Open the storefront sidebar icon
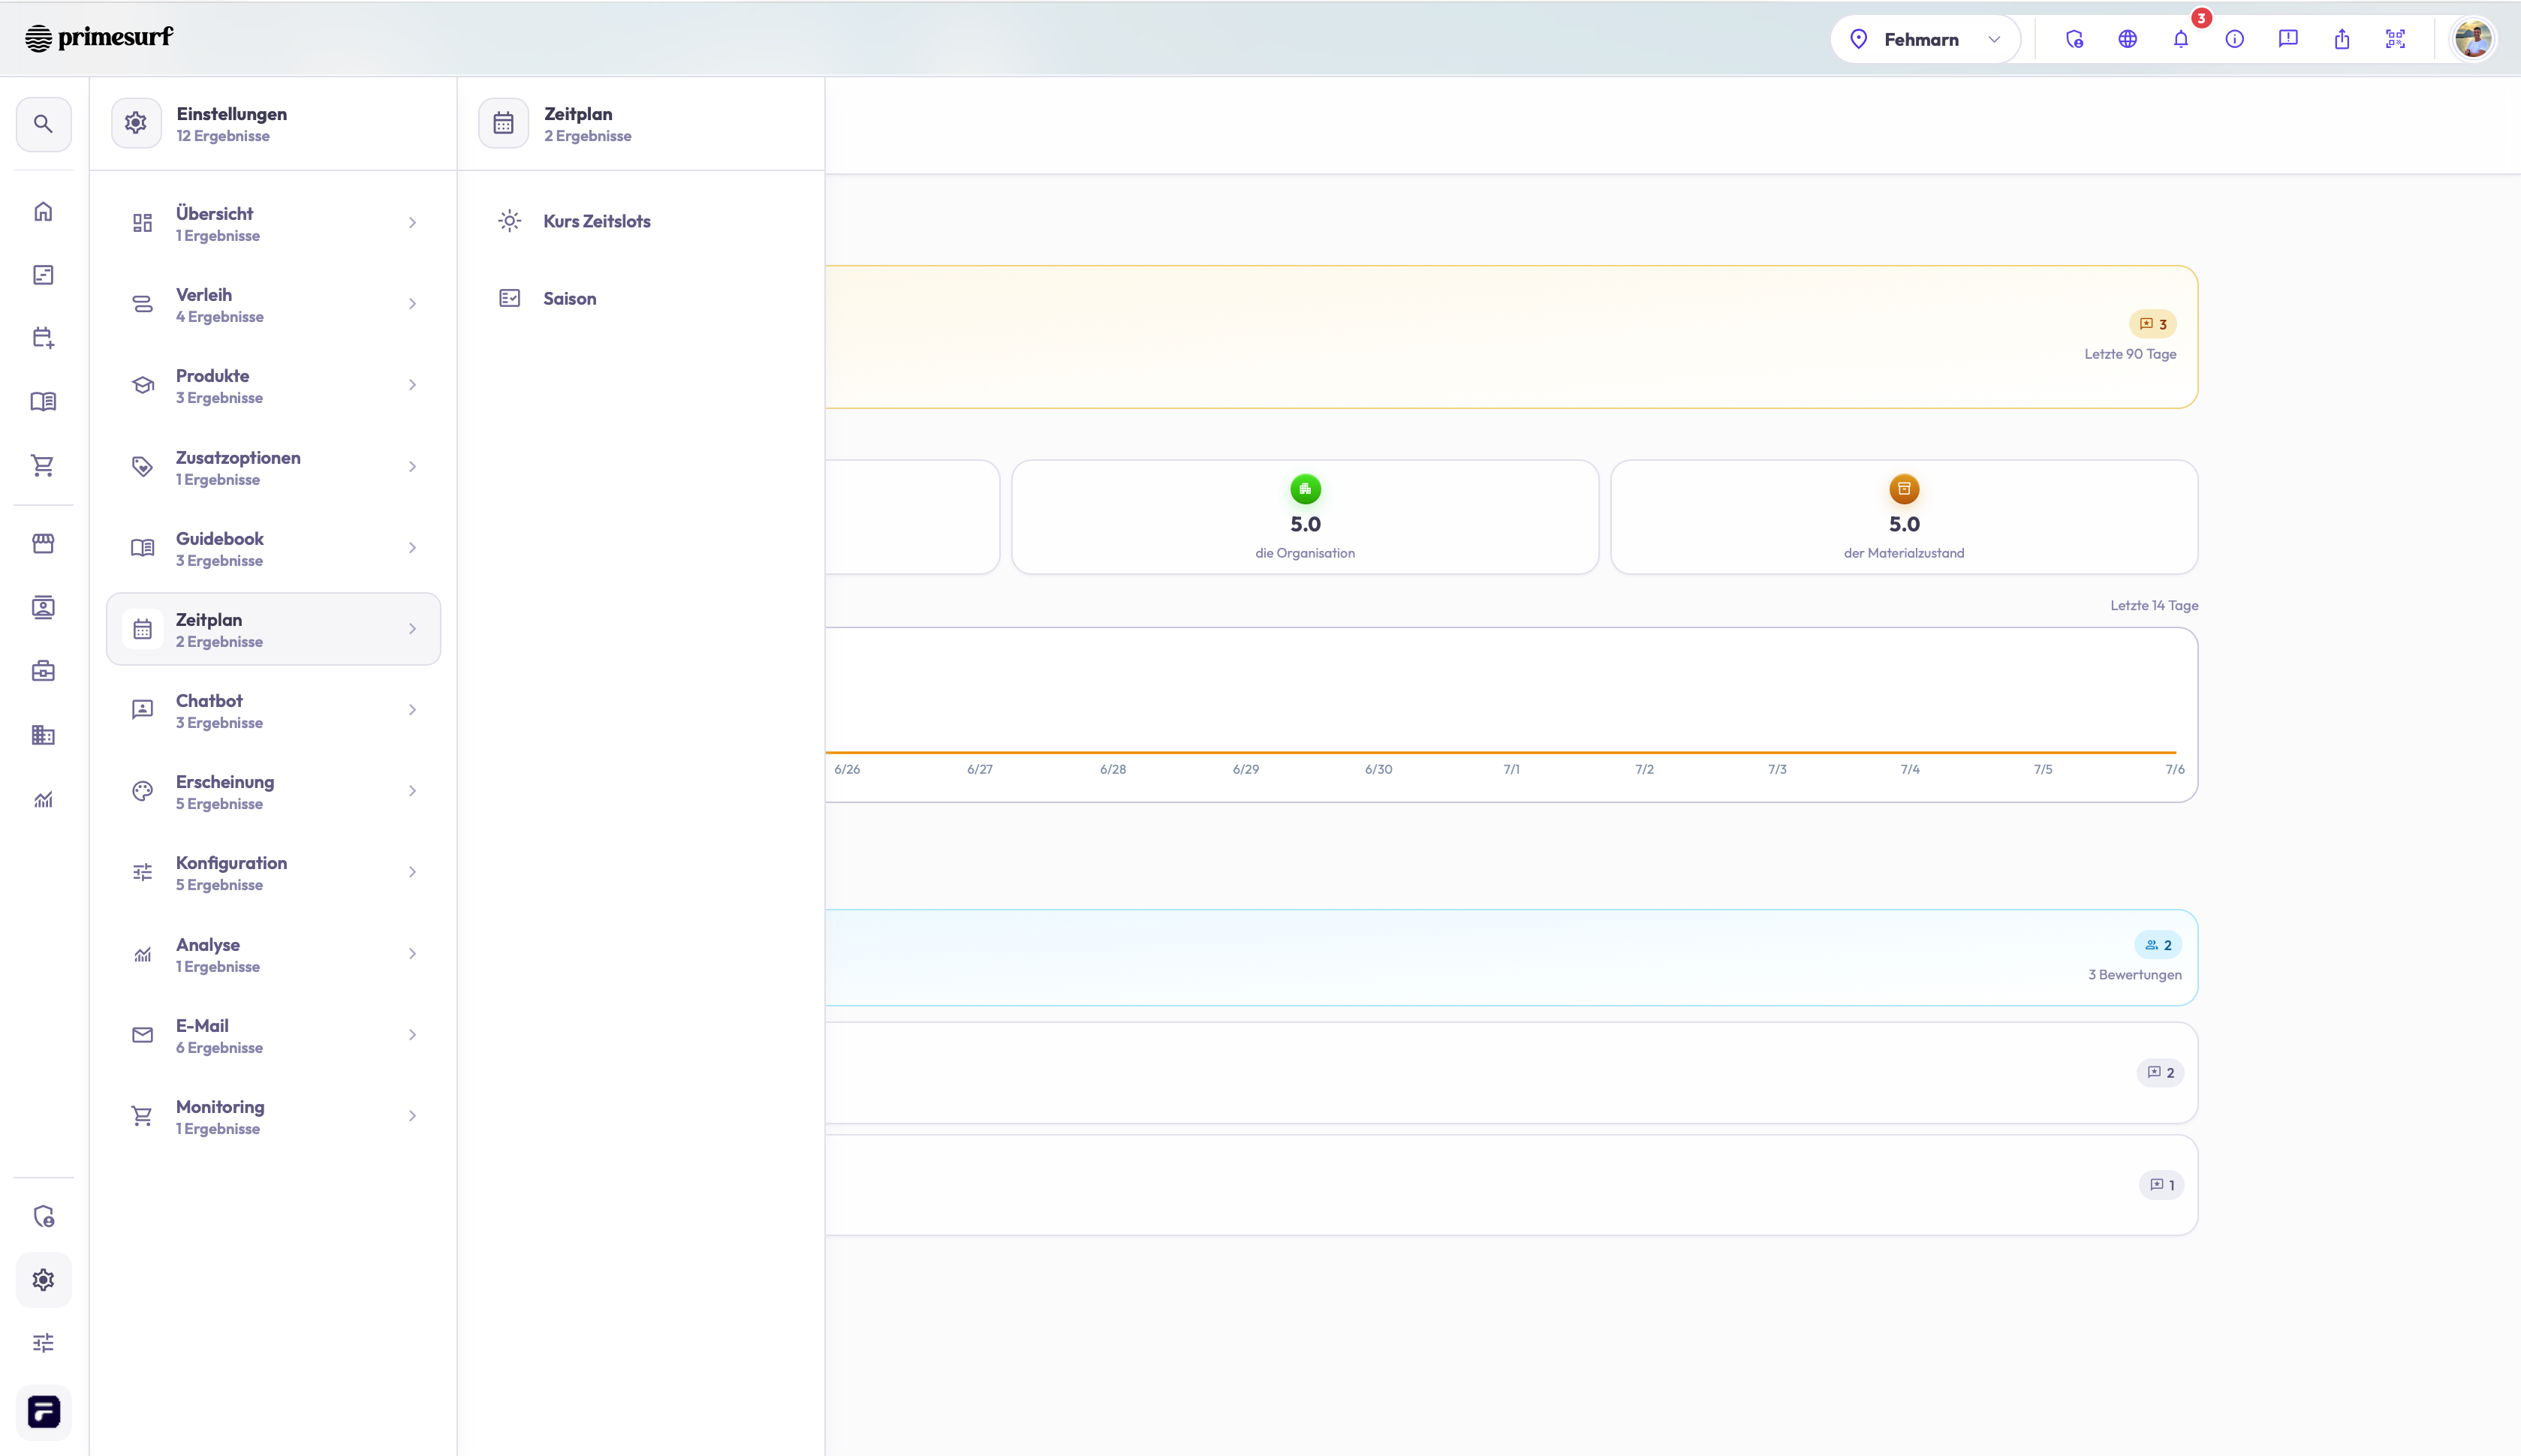The width and height of the screenshot is (2521, 1456). [43, 543]
